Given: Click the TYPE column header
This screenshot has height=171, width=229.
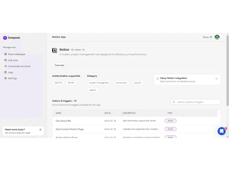Looking at the screenshot, I should [x=169, y=113].
